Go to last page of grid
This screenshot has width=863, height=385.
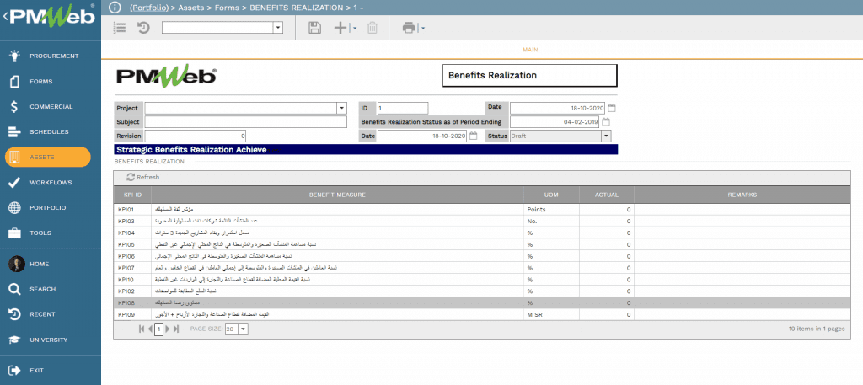(x=176, y=329)
